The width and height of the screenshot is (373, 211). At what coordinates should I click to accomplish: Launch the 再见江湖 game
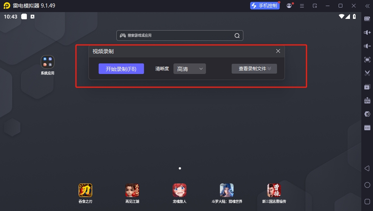click(132, 190)
